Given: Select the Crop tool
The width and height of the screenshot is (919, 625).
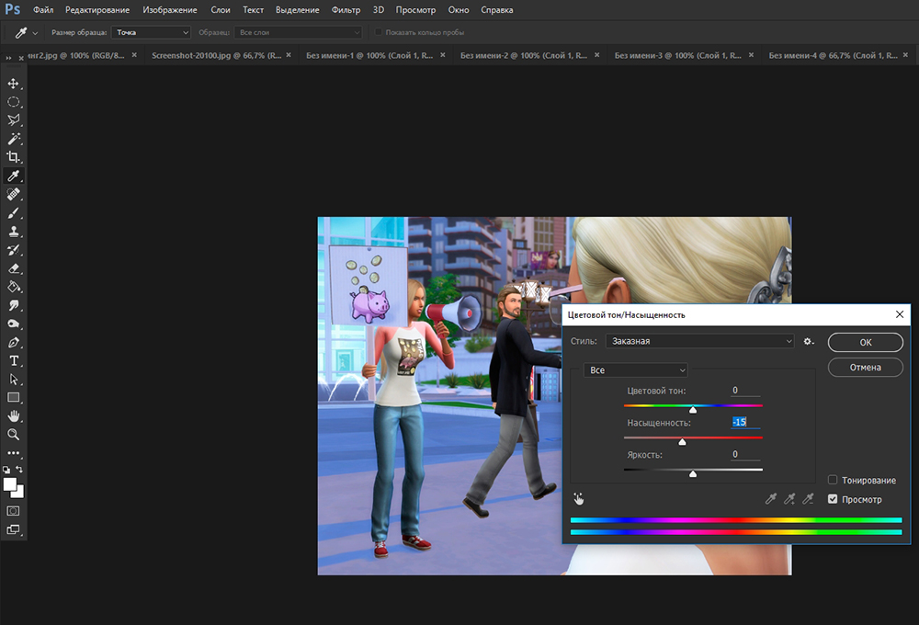Looking at the screenshot, I should click(x=14, y=157).
